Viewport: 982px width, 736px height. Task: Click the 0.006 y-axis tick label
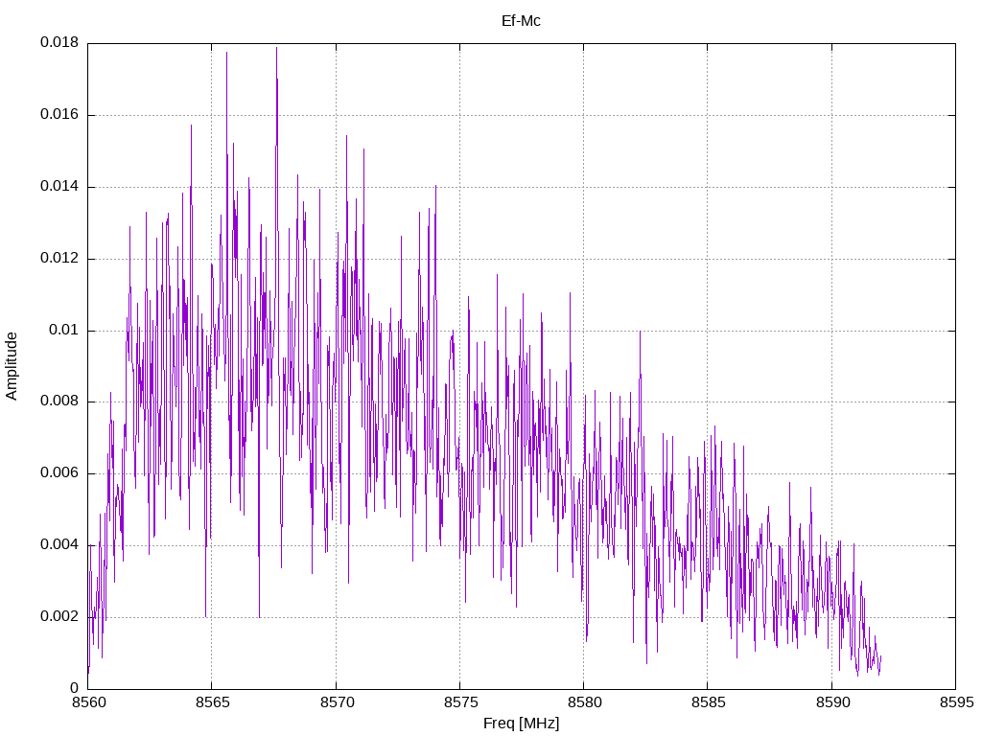[x=59, y=473]
